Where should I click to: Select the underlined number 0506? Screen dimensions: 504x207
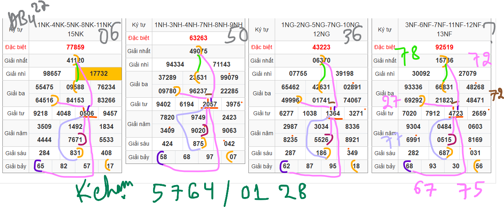click(87, 113)
